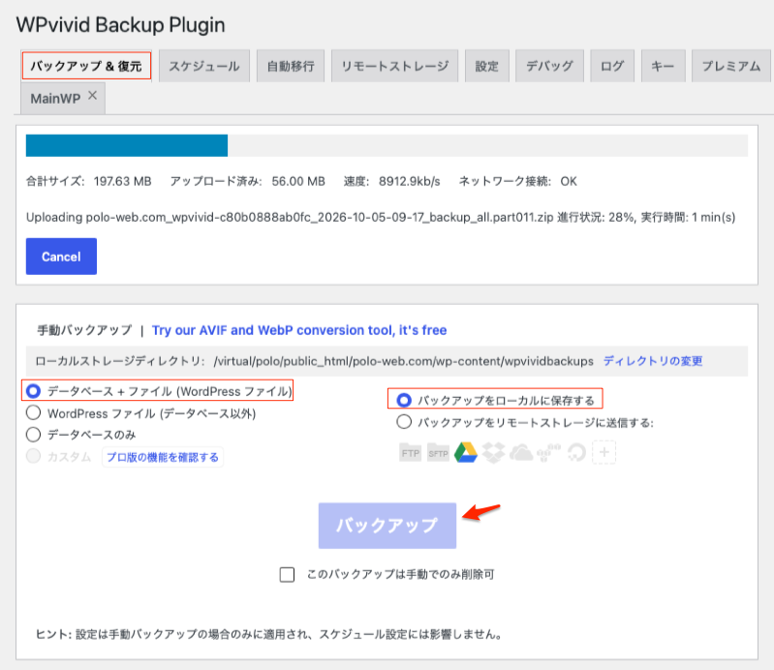
Task: Select WordPress ファイル (データベース以外) radio option
Action: (34, 412)
